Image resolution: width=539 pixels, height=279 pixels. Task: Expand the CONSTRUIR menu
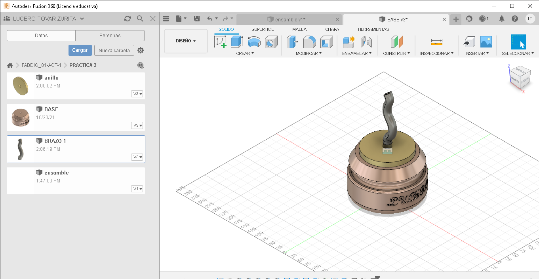pos(396,53)
